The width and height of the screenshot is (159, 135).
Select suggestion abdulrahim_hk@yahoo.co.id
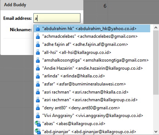pos(92,29)
